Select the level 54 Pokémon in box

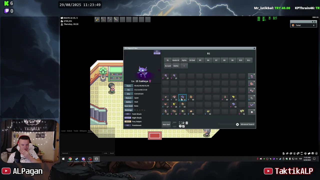point(233,105)
